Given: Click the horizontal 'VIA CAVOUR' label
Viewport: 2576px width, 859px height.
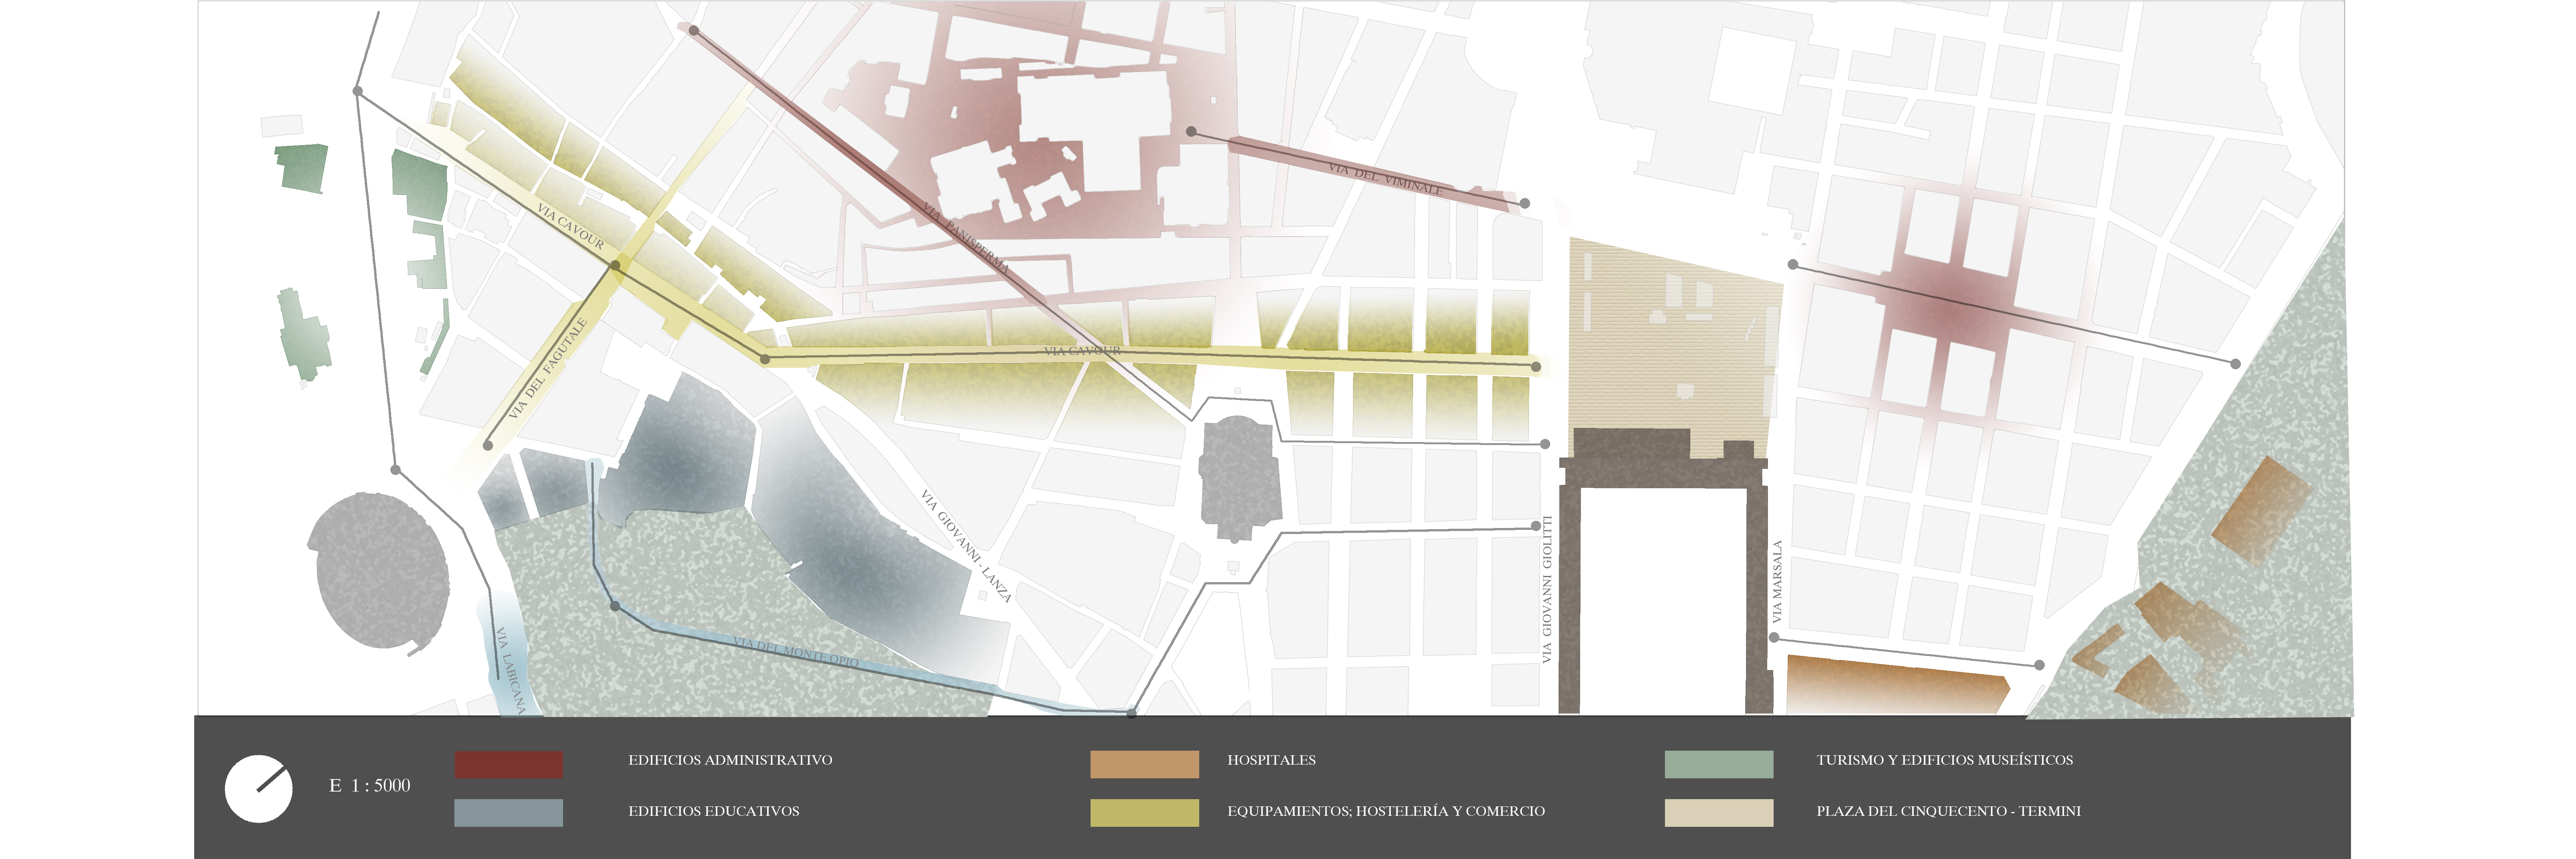Looking at the screenshot, I should pyautogui.click(x=1083, y=351).
